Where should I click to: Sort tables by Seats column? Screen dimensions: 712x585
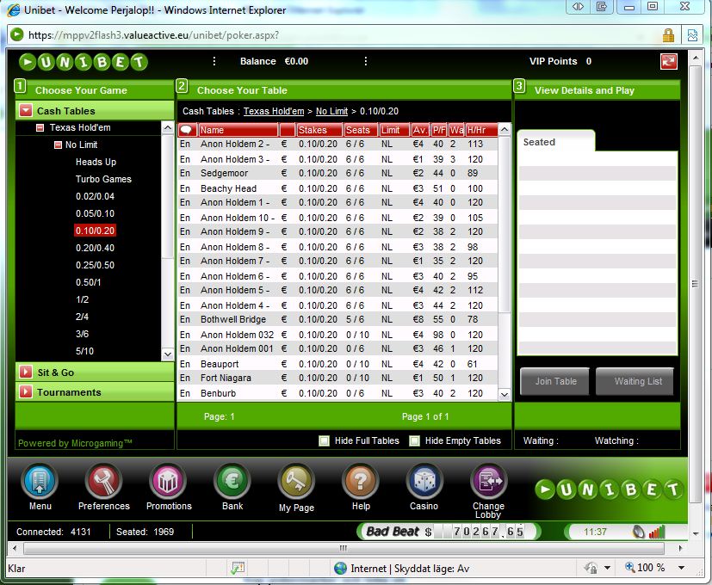click(361, 130)
